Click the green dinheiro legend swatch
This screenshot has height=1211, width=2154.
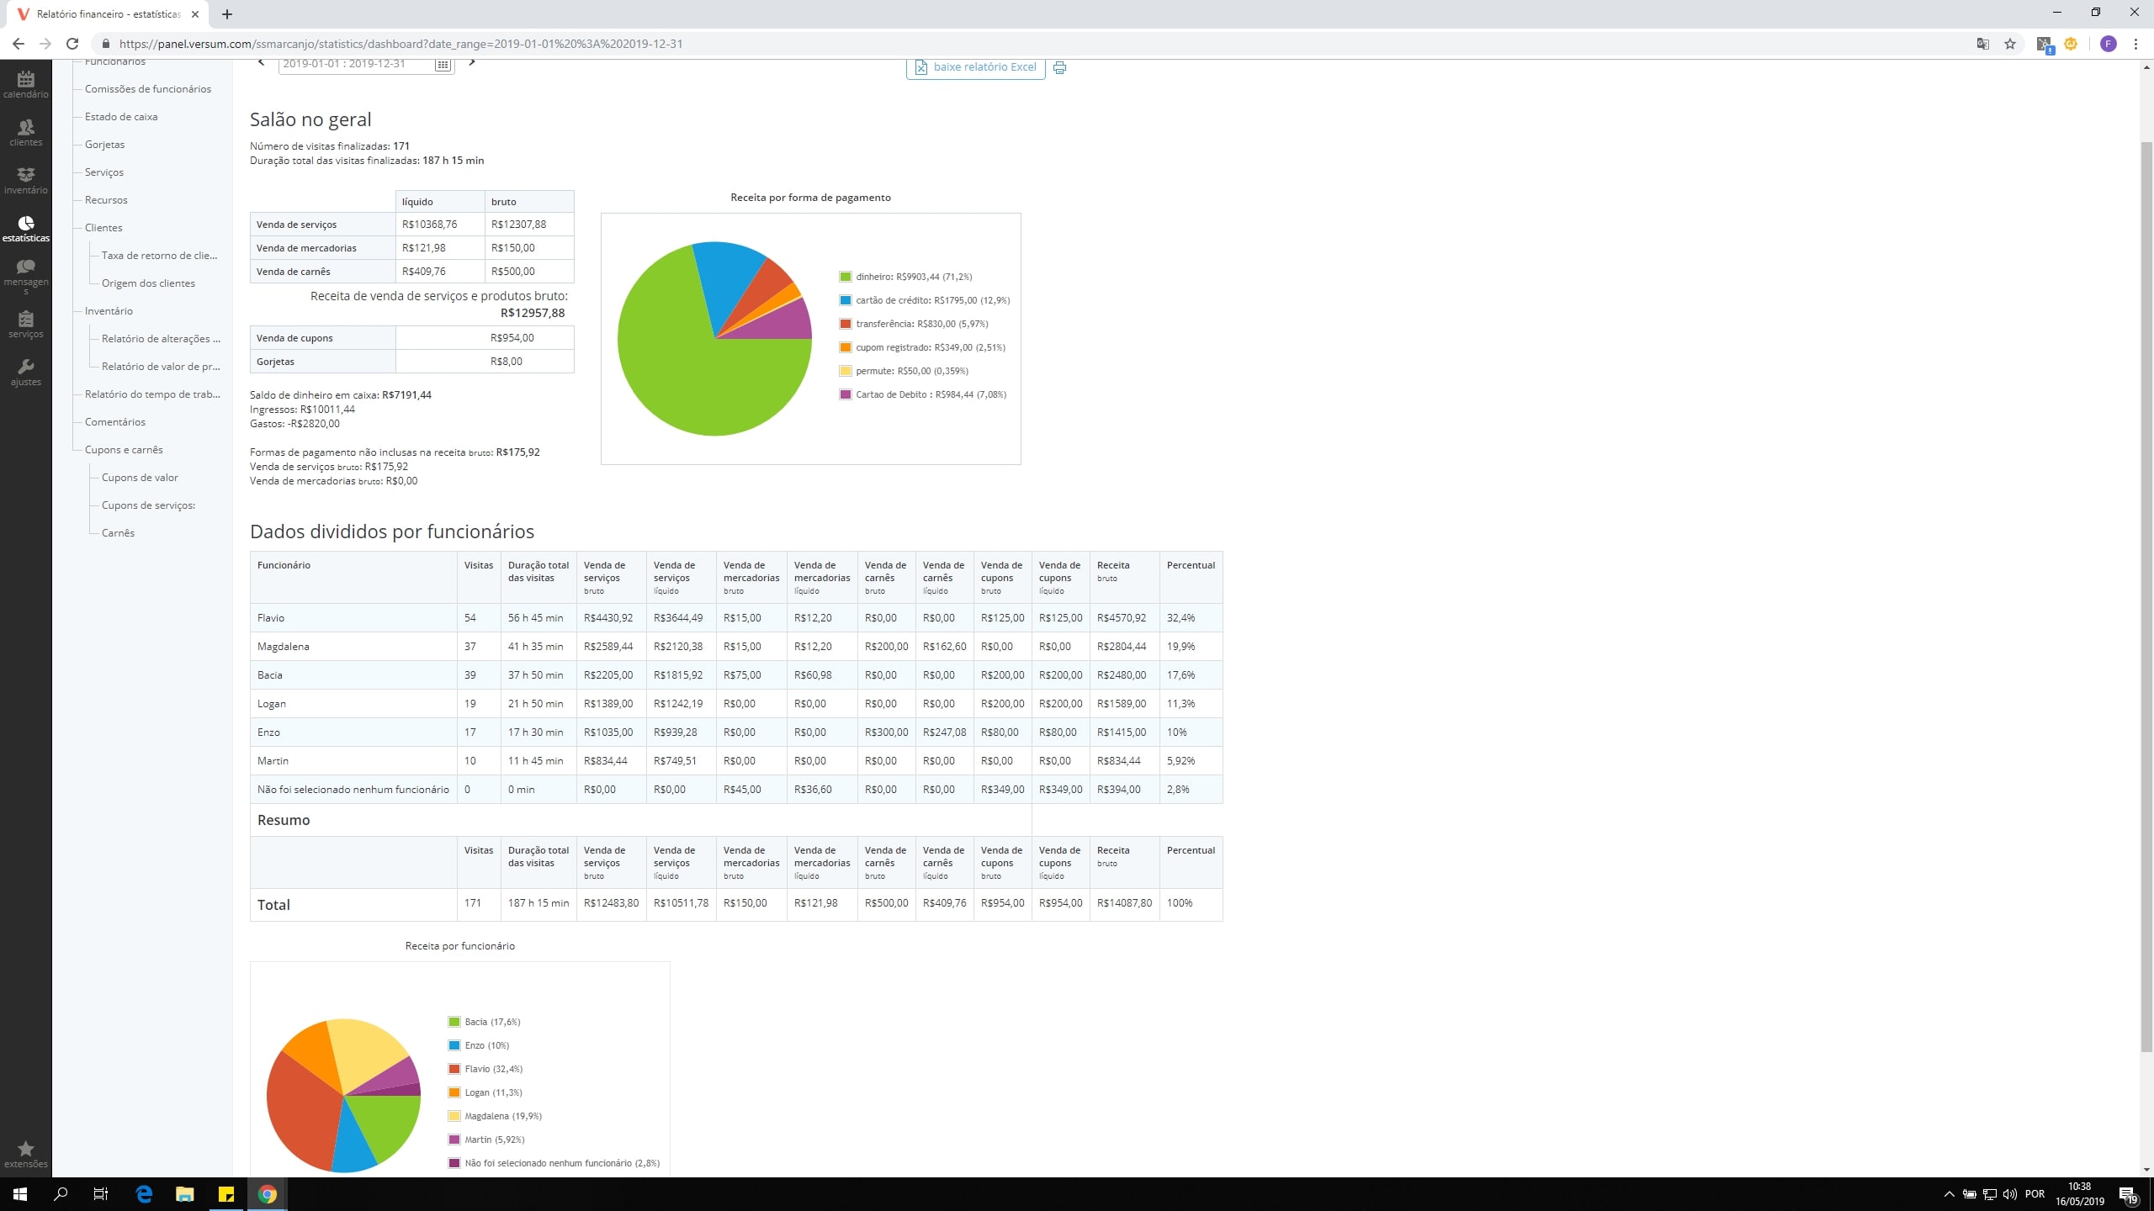pos(845,277)
